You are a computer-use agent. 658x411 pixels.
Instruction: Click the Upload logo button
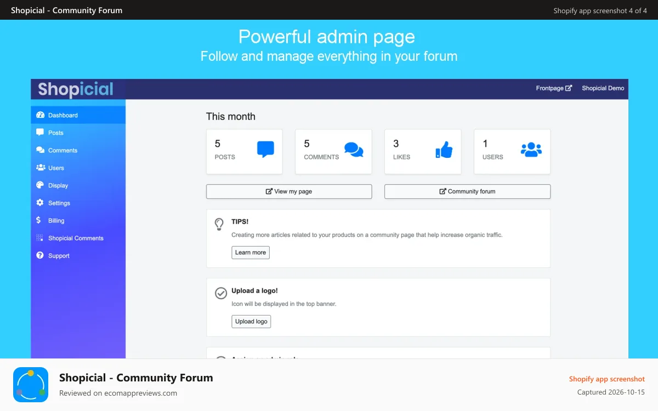(251, 322)
